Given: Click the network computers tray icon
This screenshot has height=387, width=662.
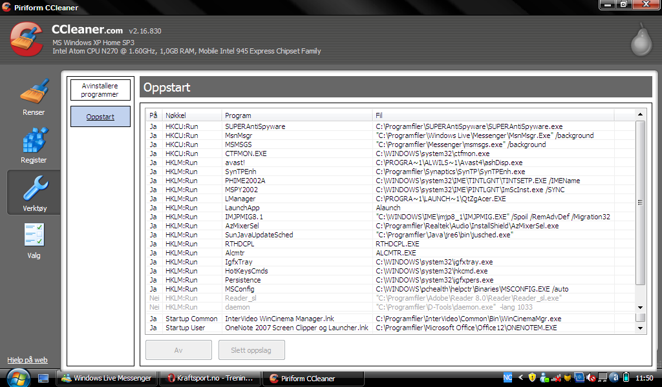Looking at the screenshot, I should click(x=603, y=378).
